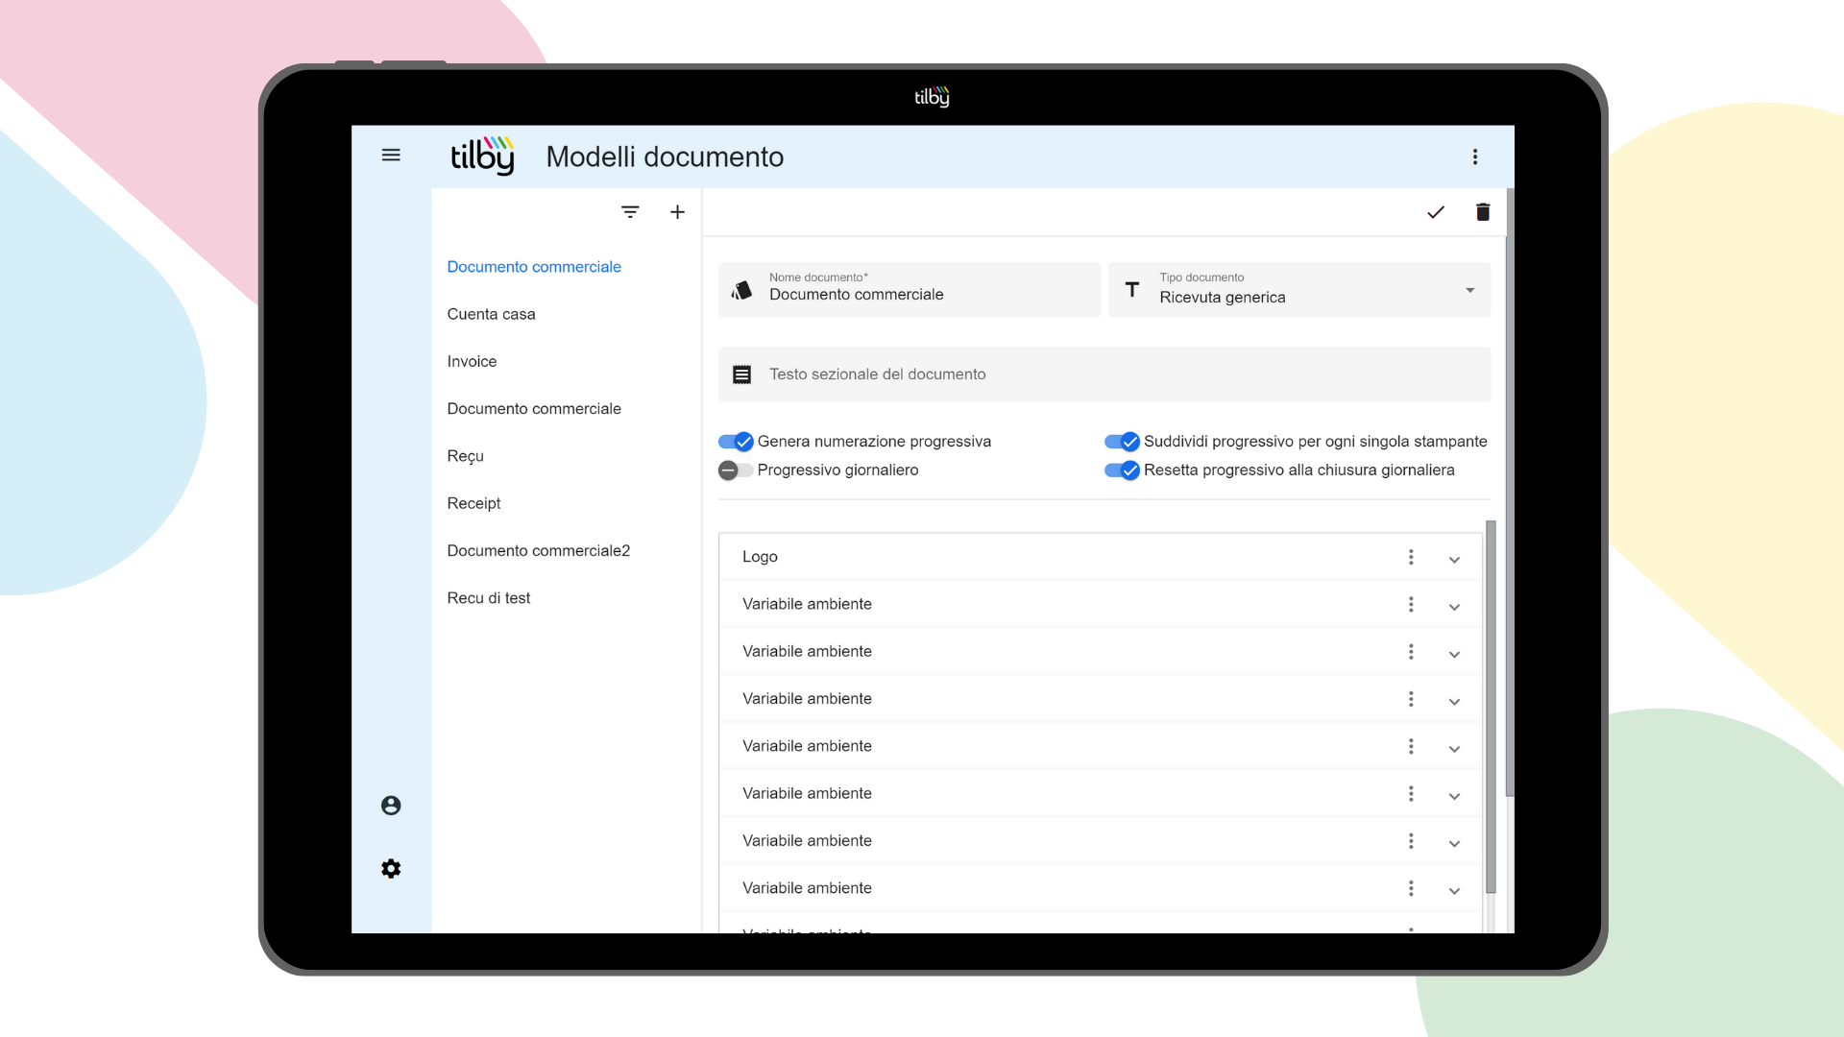The height and width of the screenshot is (1037, 1844).
Task: Open the filter for document templates
Action: click(x=630, y=211)
